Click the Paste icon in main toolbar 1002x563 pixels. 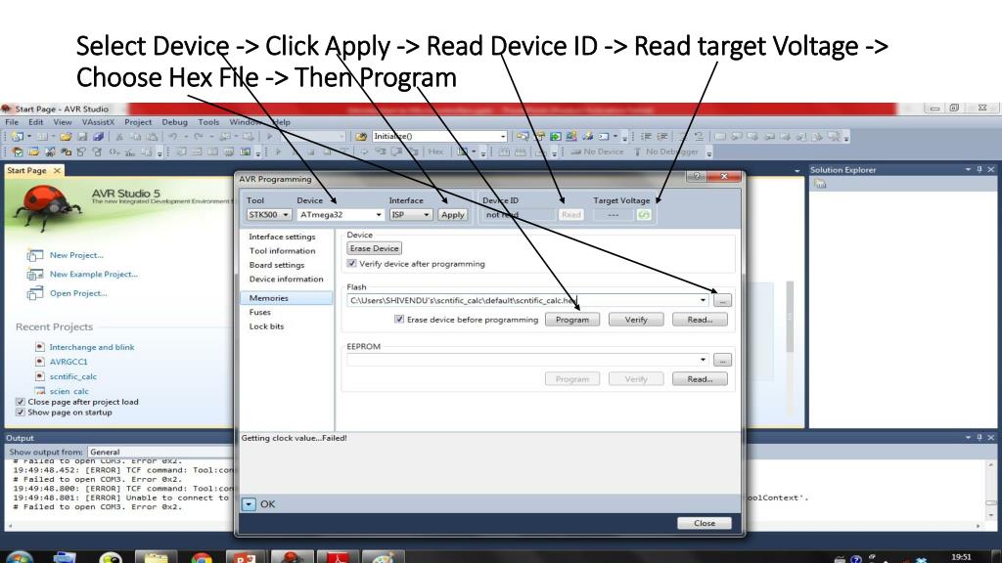pos(152,137)
